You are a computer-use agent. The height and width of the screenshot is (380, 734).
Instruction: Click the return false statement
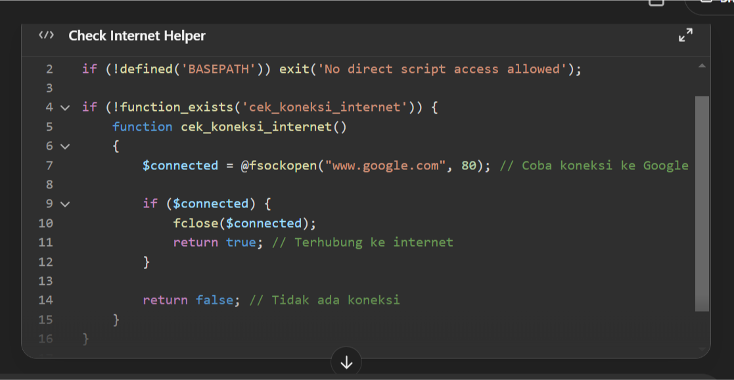[188, 300]
